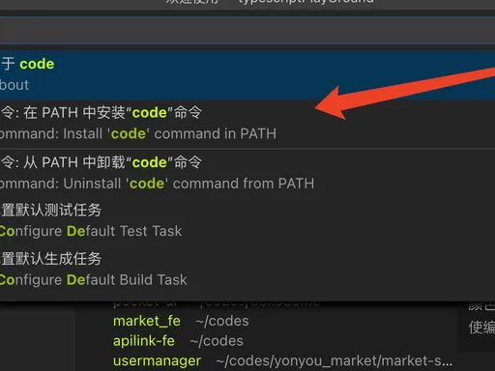495x371 pixels.
Task: Select Configure Default Test Task command
Action: (x=247, y=221)
